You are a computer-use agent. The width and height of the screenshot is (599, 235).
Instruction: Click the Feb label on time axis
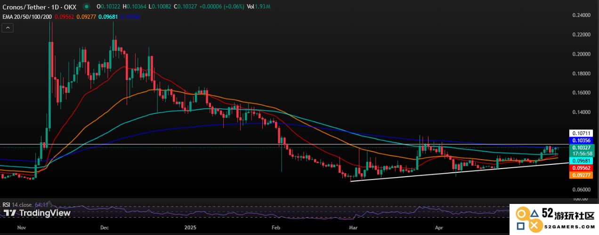coord(277,227)
